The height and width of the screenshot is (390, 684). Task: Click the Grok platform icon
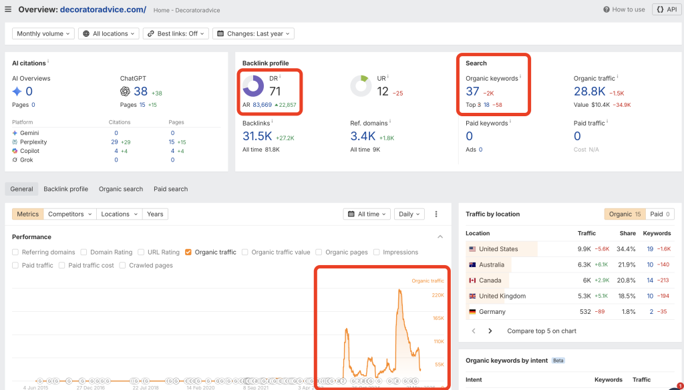pyautogui.click(x=15, y=160)
